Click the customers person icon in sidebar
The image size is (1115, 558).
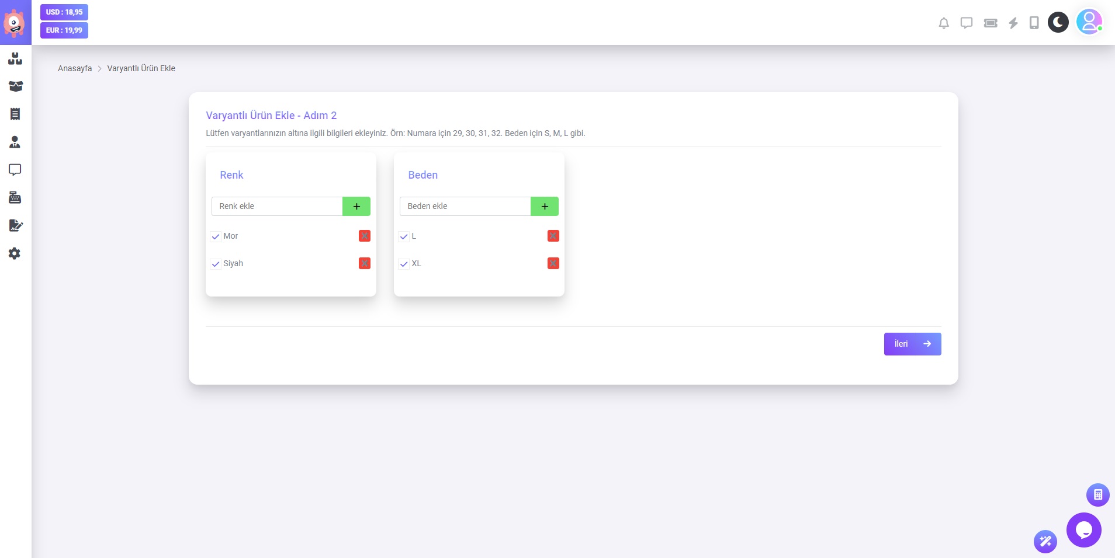point(15,142)
